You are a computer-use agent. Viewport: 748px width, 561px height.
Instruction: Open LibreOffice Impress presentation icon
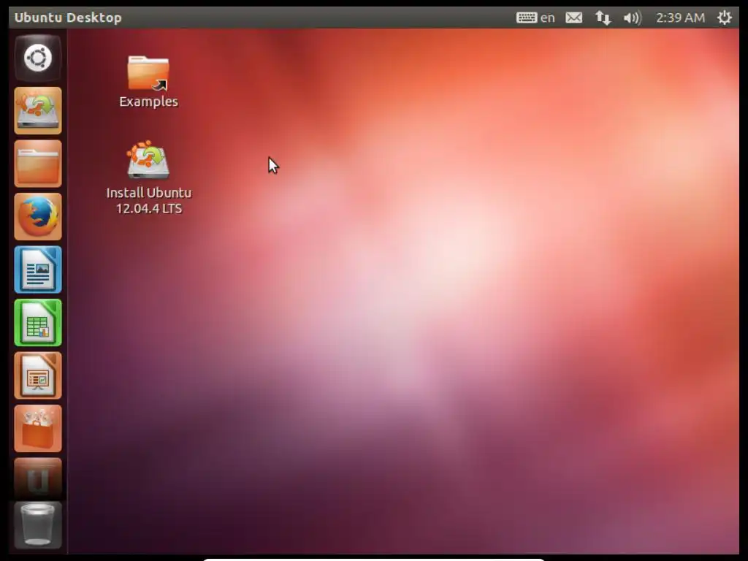coord(38,375)
